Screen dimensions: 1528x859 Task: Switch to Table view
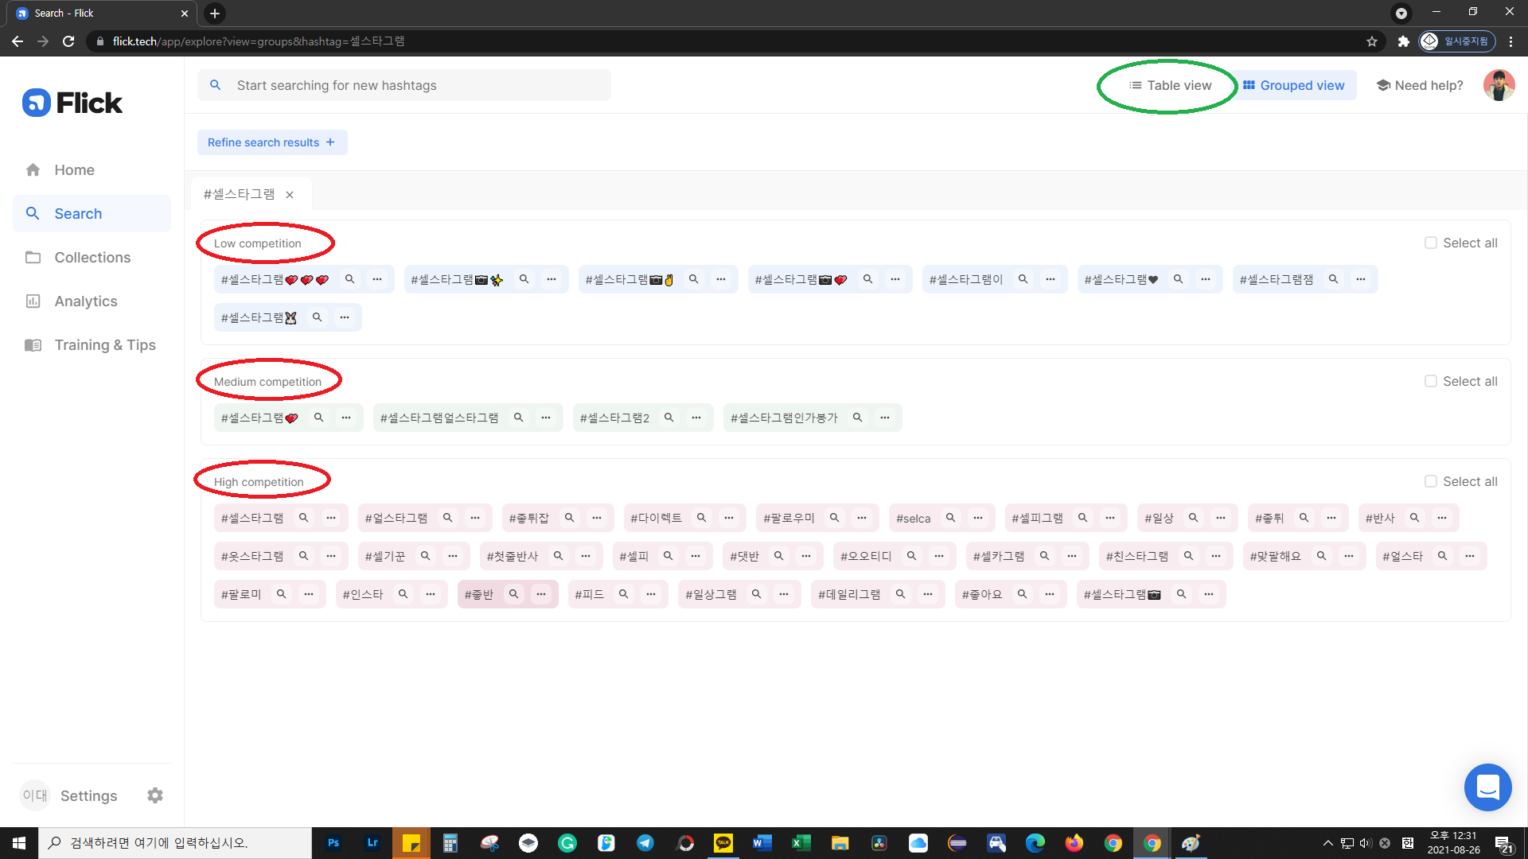point(1170,85)
